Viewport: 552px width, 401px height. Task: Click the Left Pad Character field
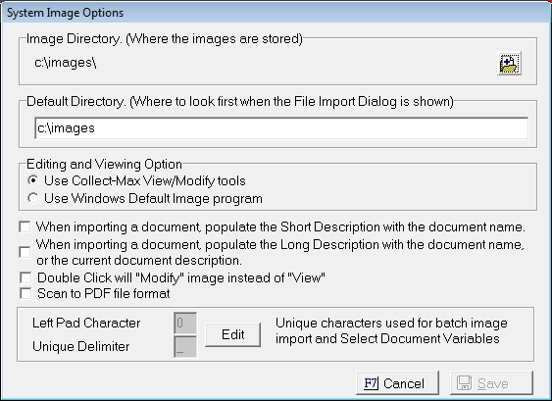click(185, 323)
